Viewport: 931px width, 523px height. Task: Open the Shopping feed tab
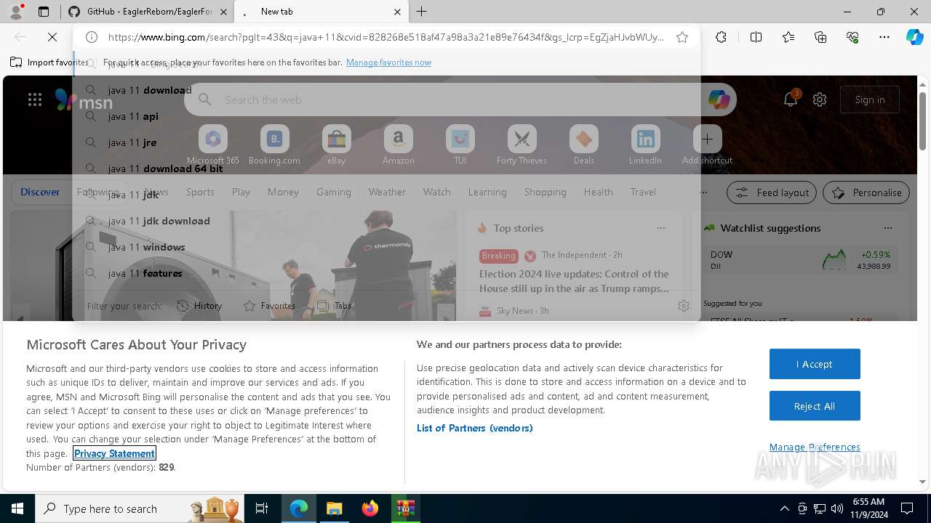click(x=545, y=192)
